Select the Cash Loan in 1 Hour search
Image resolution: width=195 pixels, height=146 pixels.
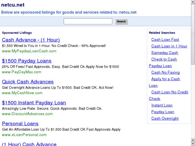coord(169,46)
